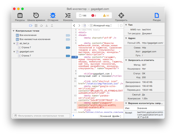This screenshot has width=176, height=135.
Task: Select the Отладчик debugger tab
Action: (53, 17)
